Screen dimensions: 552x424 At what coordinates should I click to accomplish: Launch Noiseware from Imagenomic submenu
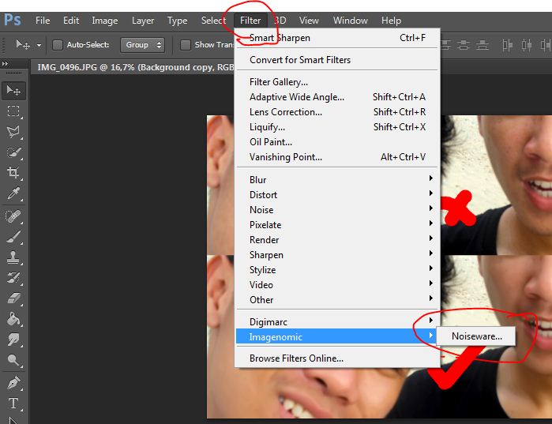point(476,336)
